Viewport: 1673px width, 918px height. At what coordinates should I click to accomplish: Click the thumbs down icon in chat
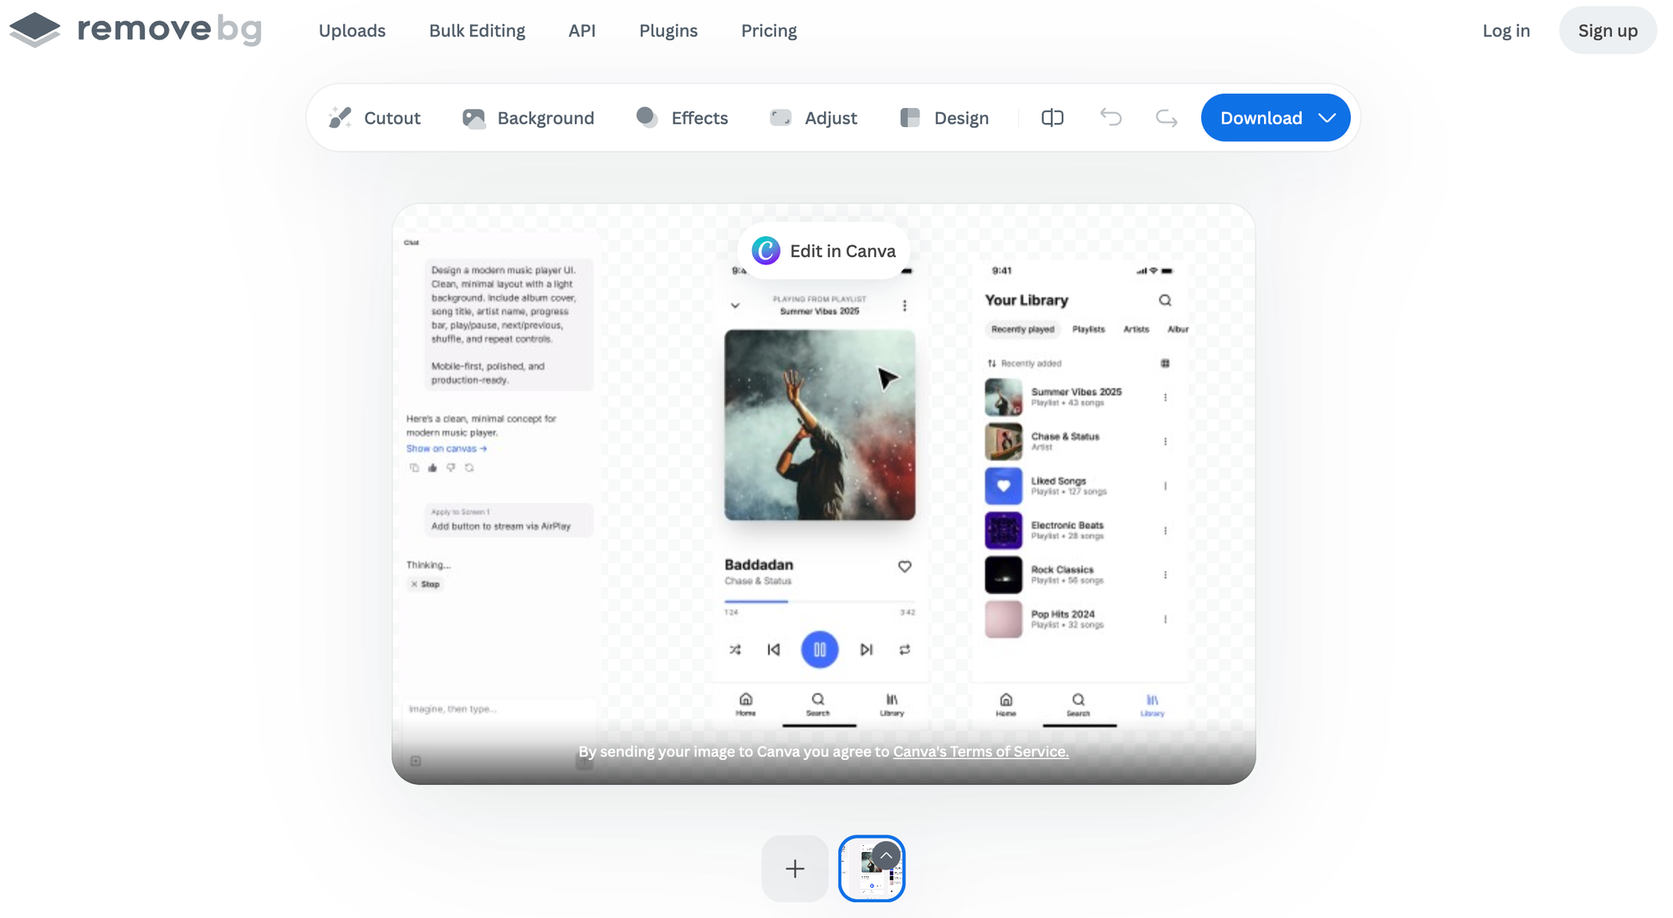pos(451,468)
